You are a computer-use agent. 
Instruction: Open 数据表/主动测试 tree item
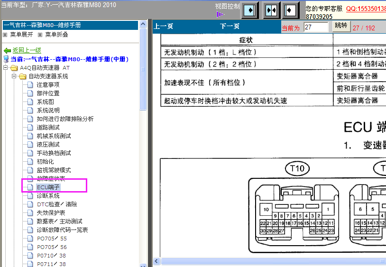tap(60, 221)
